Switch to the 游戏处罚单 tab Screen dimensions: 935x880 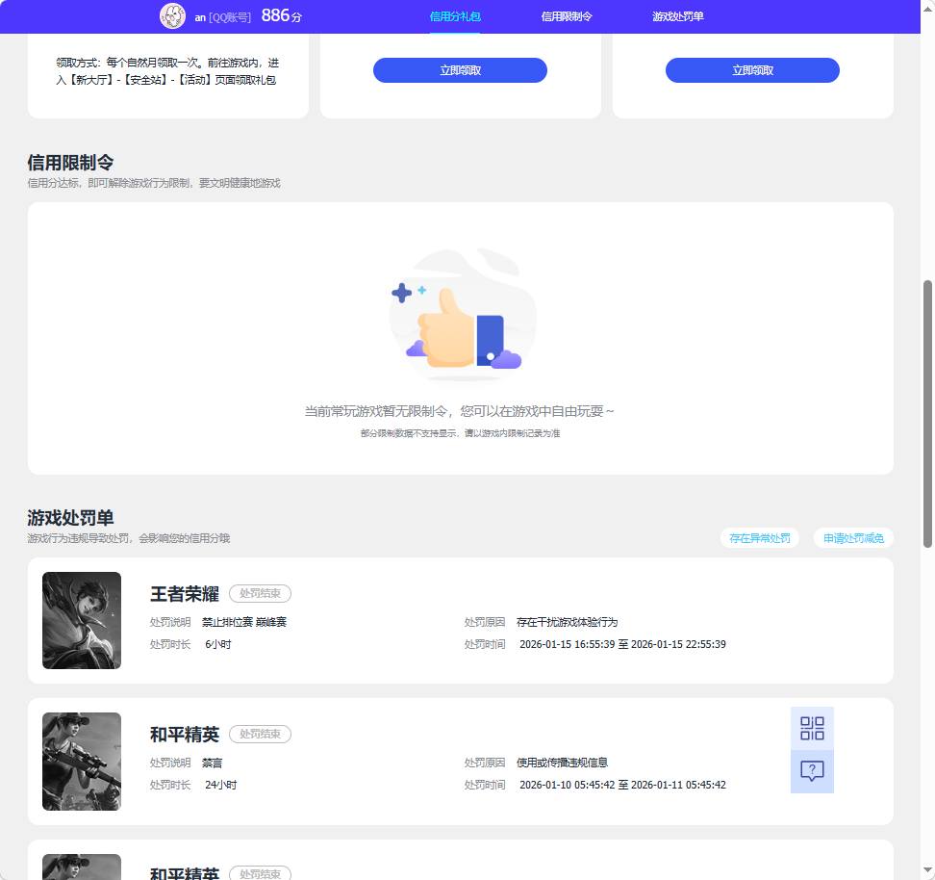point(677,16)
